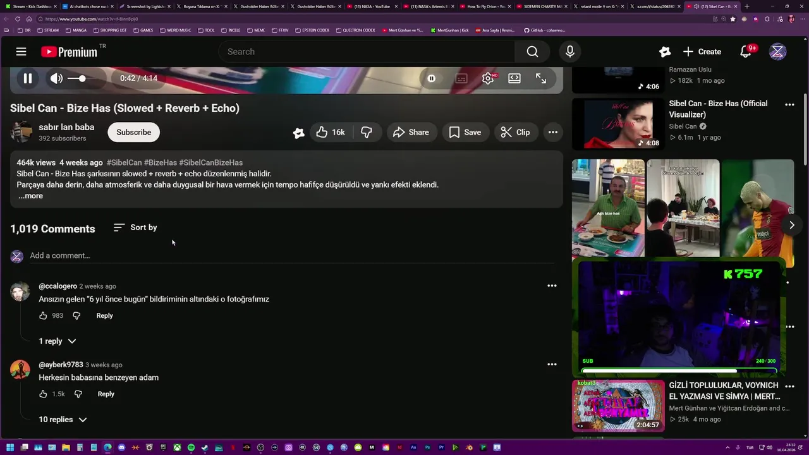The image size is (809, 455).
Task: Click the Clip button
Action: point(515,132)
